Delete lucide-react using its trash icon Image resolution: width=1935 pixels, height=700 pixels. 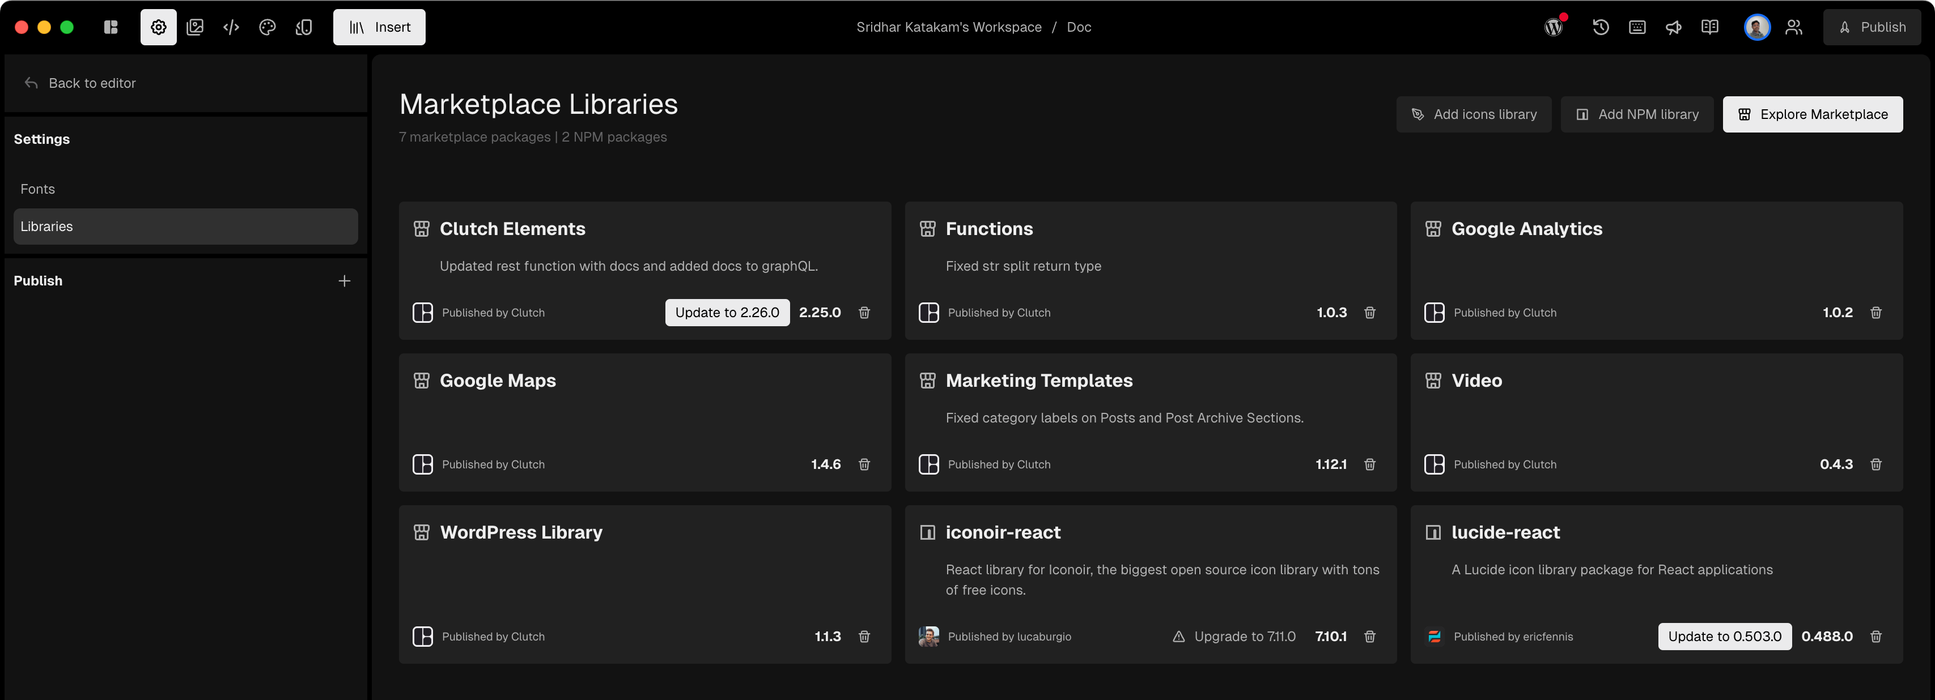click(1875, 636)
